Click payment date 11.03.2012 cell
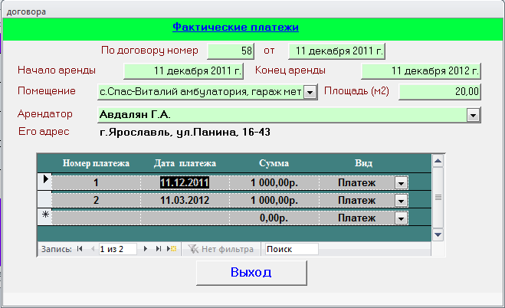 coord(185,200)
